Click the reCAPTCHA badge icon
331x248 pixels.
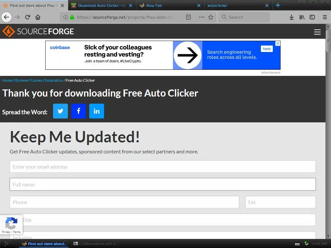click(11, 223)
